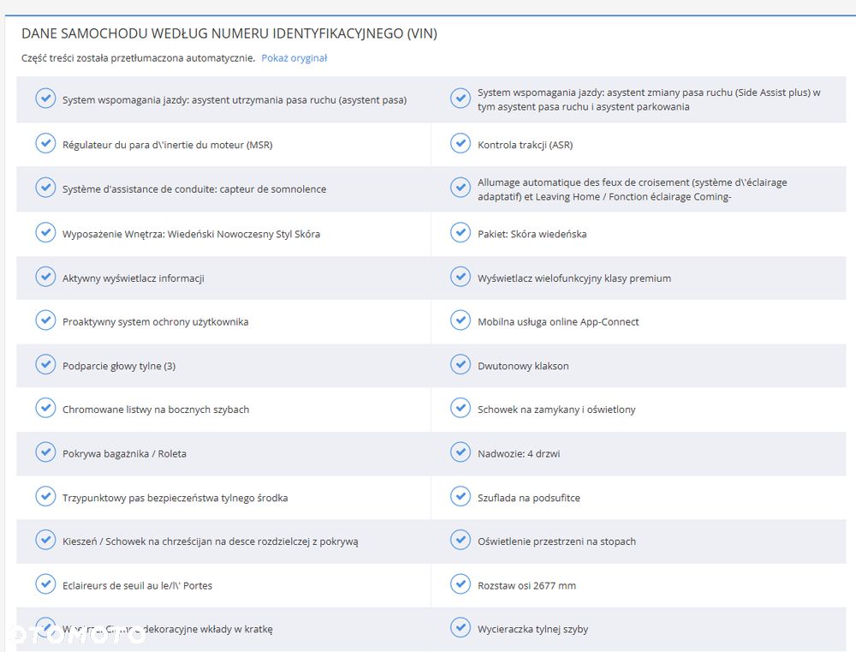Screen dimensions: 856x652
Task: Click text 'Allumage automatique des feux de croisement'
Action: (584, 182)
